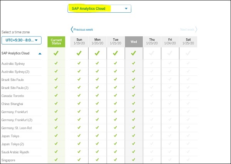The width and height of the screenshot is (231, 164).
Task: Select the Mon 1/20/20 column header
Action: point(97,42)
